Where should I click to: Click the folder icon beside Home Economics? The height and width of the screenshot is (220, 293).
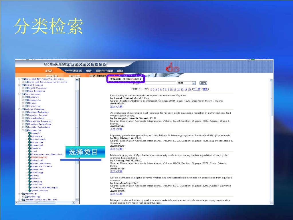(26, 91)
